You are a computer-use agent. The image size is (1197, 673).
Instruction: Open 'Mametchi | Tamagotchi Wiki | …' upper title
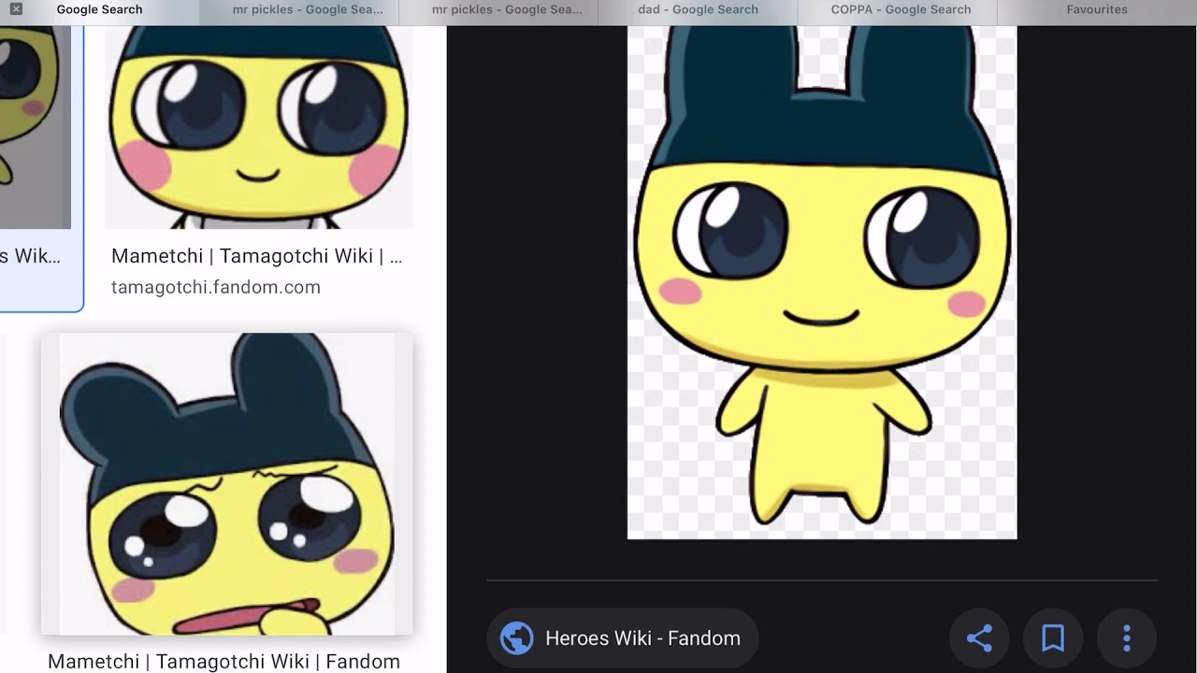[257, 256]
